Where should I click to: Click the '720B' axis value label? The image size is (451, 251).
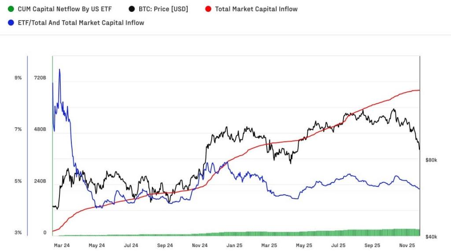(40, 78)
